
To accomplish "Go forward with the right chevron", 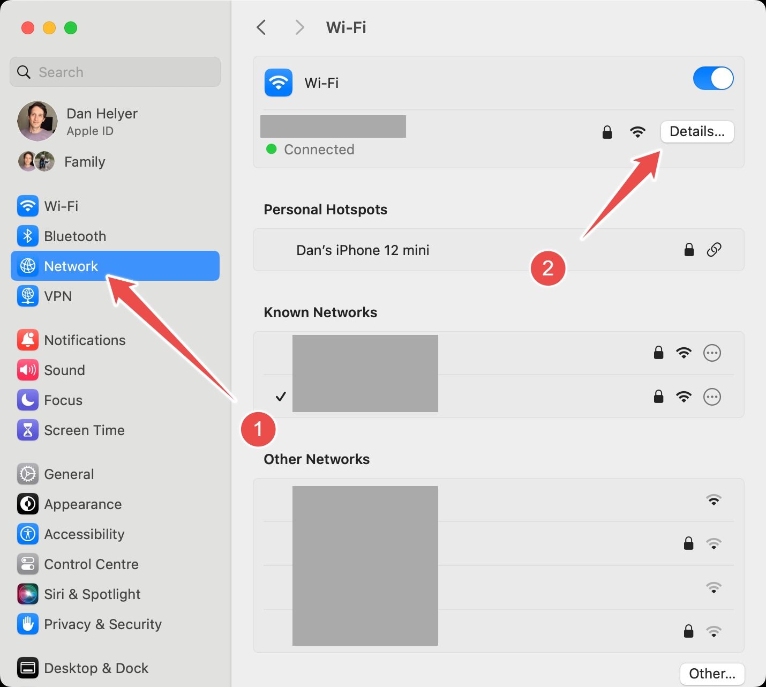I will (x=299, y=27).
